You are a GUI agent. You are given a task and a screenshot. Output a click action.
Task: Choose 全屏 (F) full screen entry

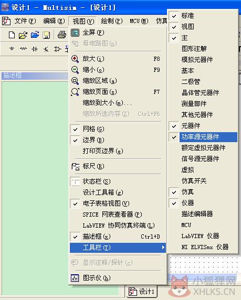click(117, 33)
